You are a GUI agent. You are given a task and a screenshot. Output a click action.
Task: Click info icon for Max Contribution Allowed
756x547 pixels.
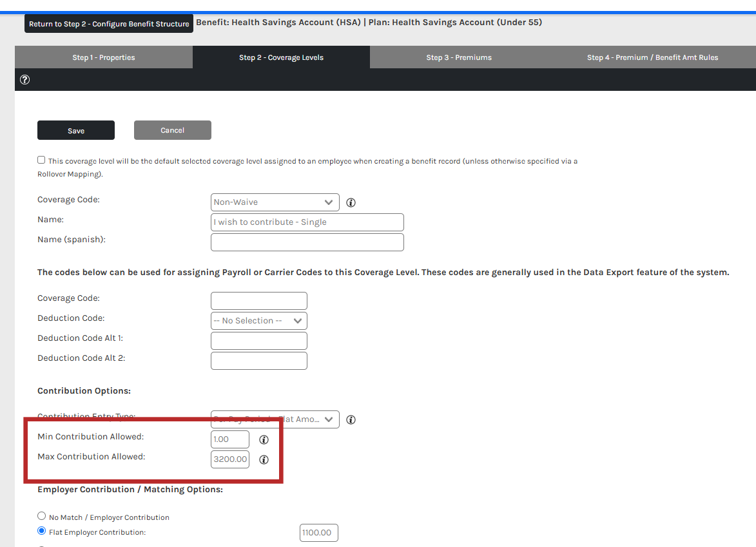click(264, 460)
